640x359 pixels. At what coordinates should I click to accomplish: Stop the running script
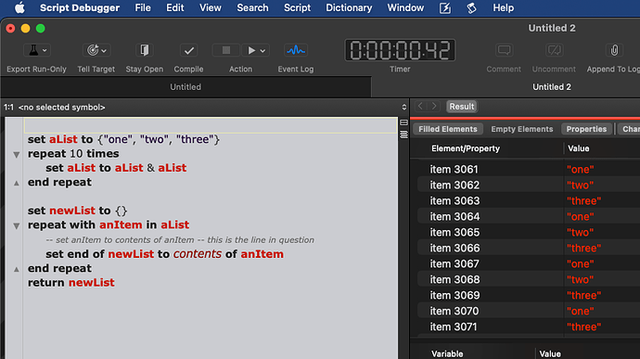tap(225, 50)
